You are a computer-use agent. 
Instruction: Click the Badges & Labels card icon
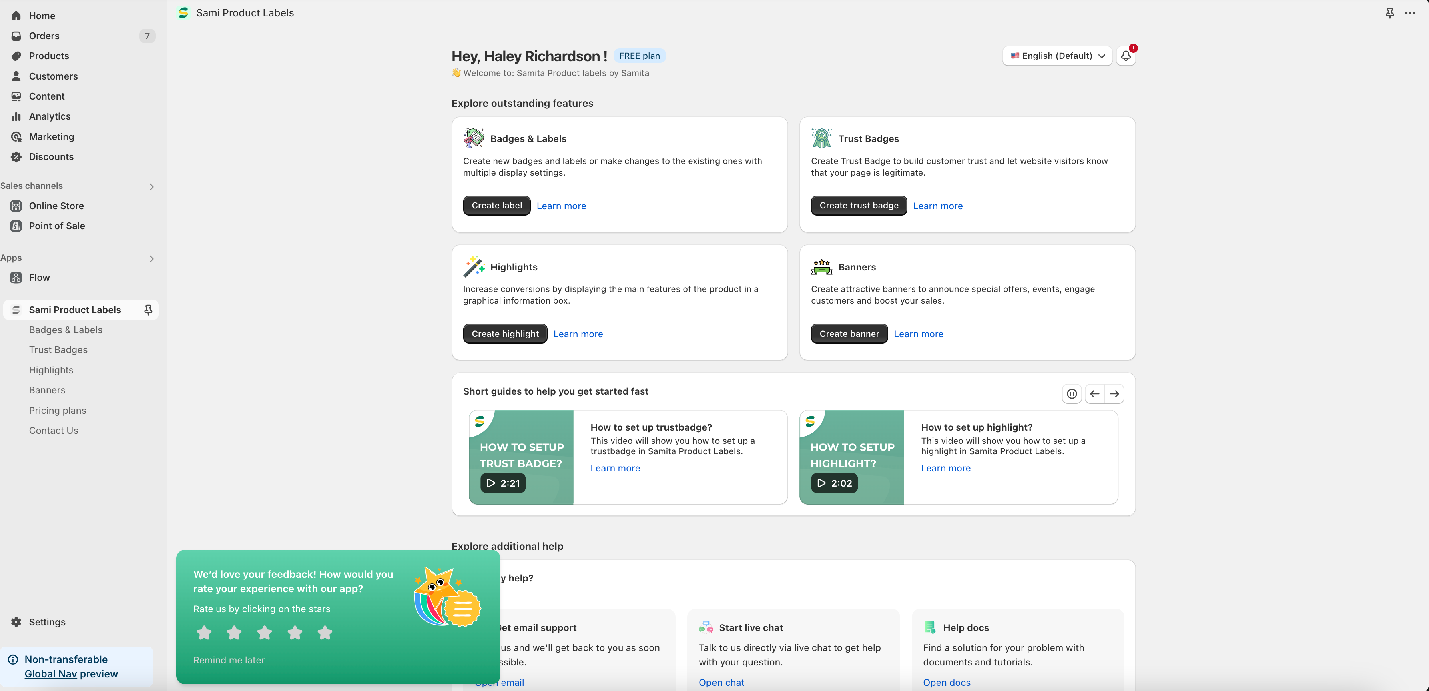click(x=474, y=138)
